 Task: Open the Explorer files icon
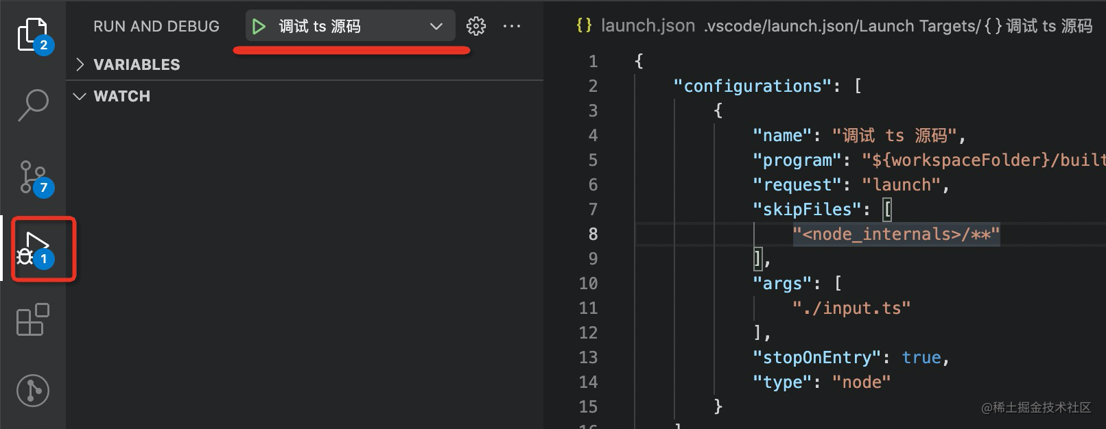point(32,34)
